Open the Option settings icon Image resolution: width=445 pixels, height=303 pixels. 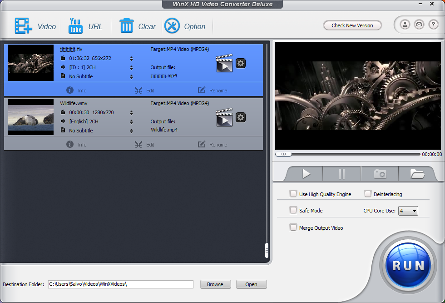[172, 25]
